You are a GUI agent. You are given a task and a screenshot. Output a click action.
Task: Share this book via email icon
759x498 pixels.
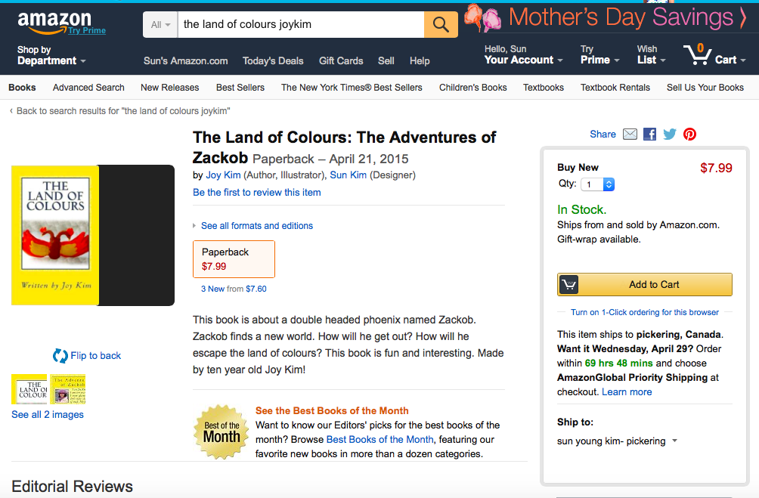click(x=630, y=135)
